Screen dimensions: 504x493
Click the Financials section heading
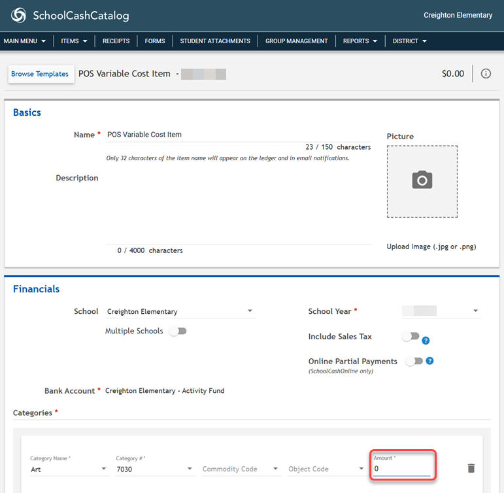(x=37, y=289)
